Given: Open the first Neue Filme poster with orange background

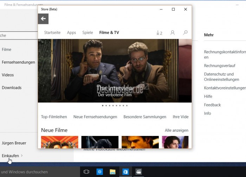Looking at the screenshot, I should [x=60, y=142].
